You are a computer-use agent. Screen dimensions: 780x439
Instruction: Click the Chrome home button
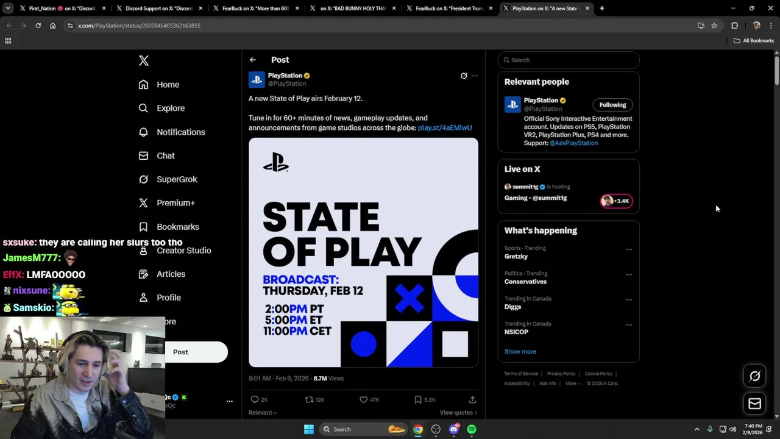coord(53,26)
